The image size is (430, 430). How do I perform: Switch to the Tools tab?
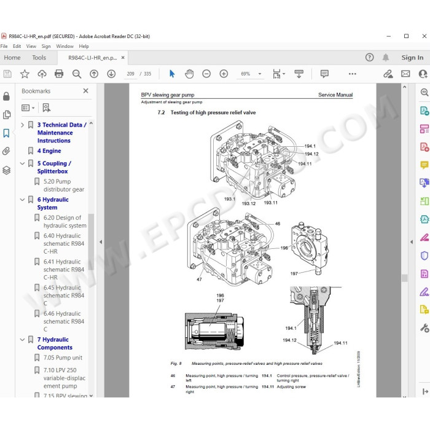pyautogui.click(x=39, y=58)
